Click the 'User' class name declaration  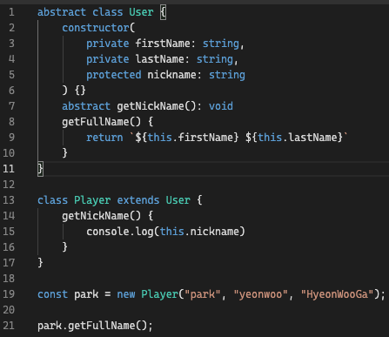pyautogui.click(x=141, y=12)
